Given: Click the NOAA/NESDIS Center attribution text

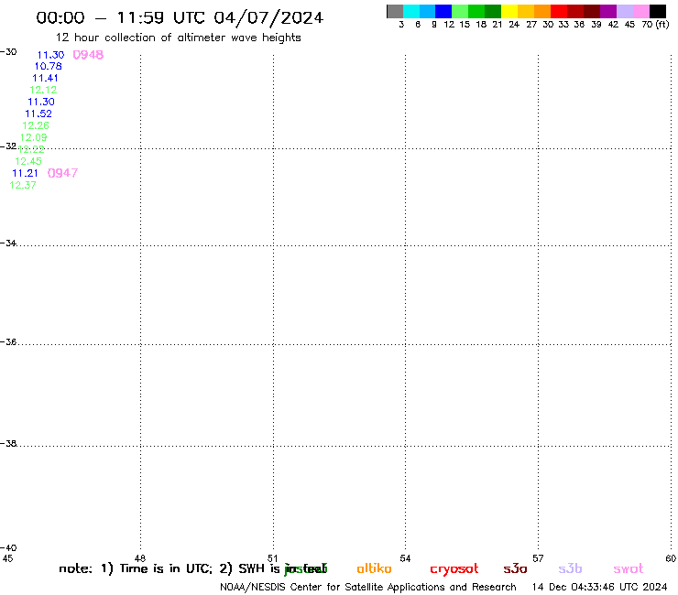Looking at the screenshot, I should tap(368, 587).
